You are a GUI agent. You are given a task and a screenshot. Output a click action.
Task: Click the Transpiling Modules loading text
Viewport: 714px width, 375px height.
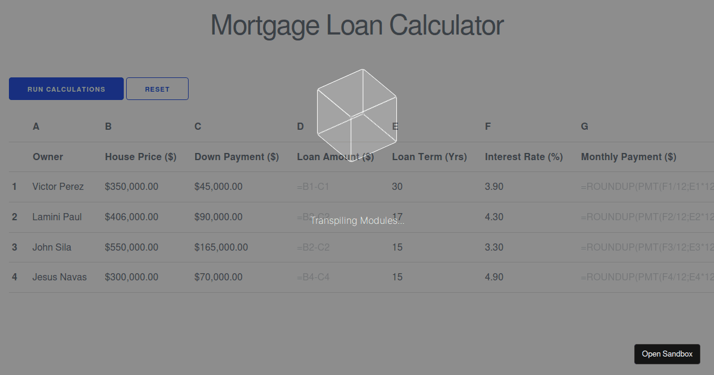tap(357, 220)
